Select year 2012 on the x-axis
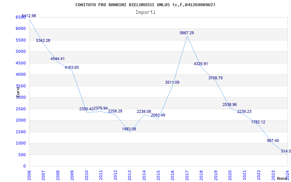Image resolution: width=291 pixels, height=182 pixels. [x=115, y=175]
